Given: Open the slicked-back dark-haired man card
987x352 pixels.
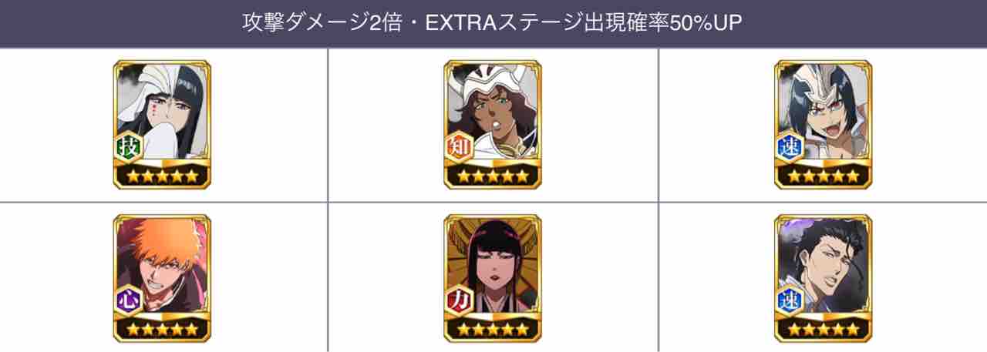Looking at the screenshot, I should 823,278.
